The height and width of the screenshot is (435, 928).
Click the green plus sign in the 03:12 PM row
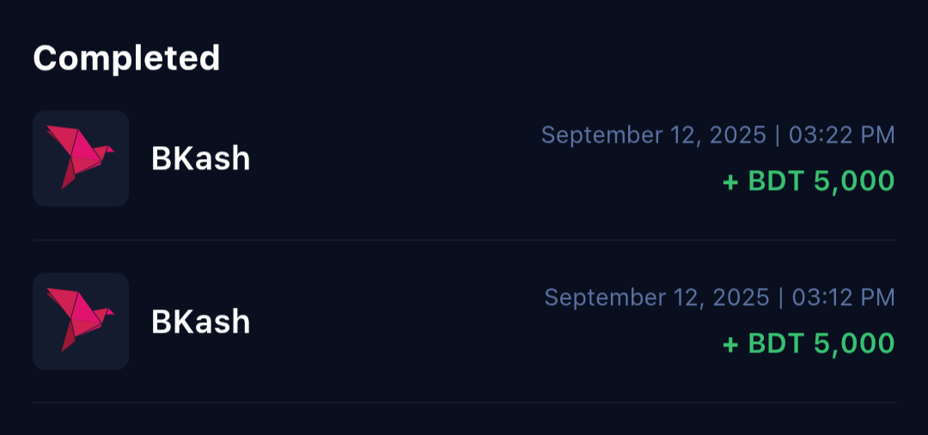point(730,345)
